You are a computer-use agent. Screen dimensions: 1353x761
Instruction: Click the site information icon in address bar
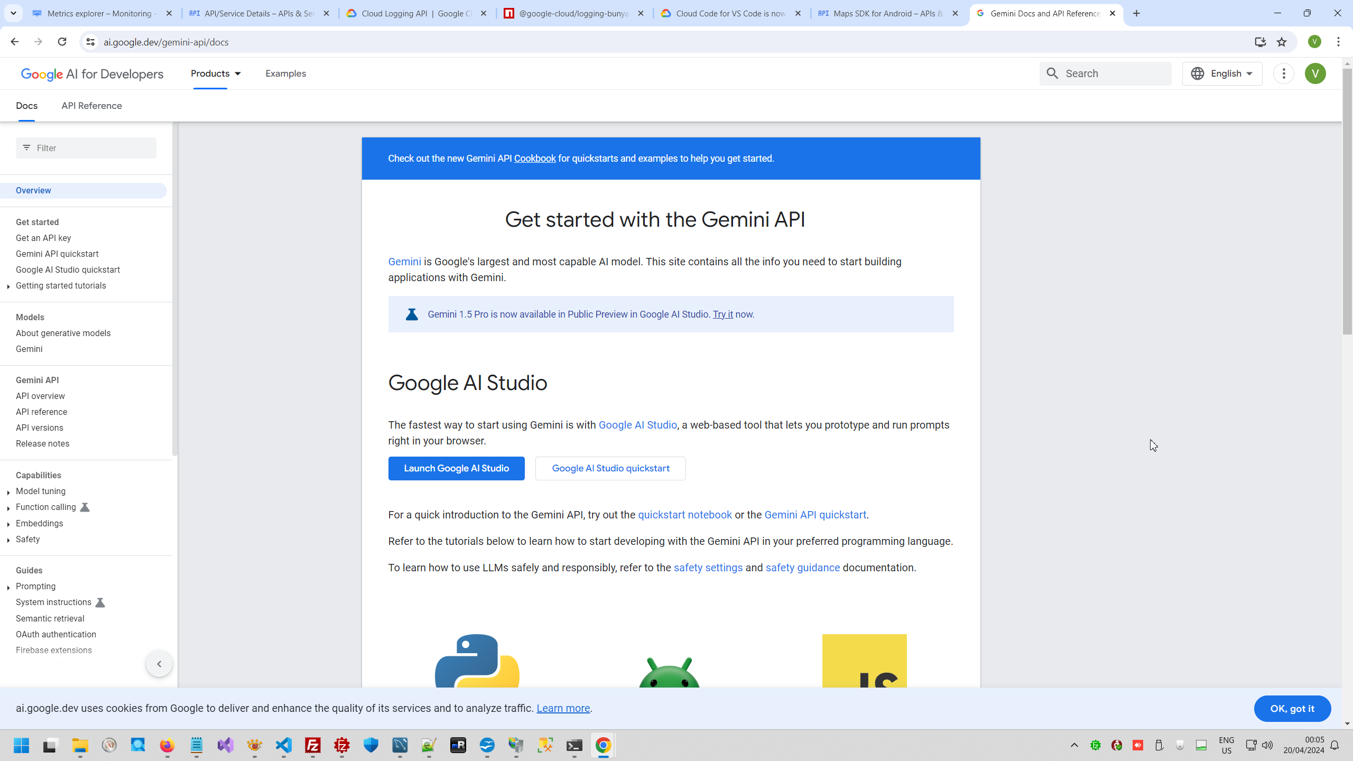tap(90, 42)
